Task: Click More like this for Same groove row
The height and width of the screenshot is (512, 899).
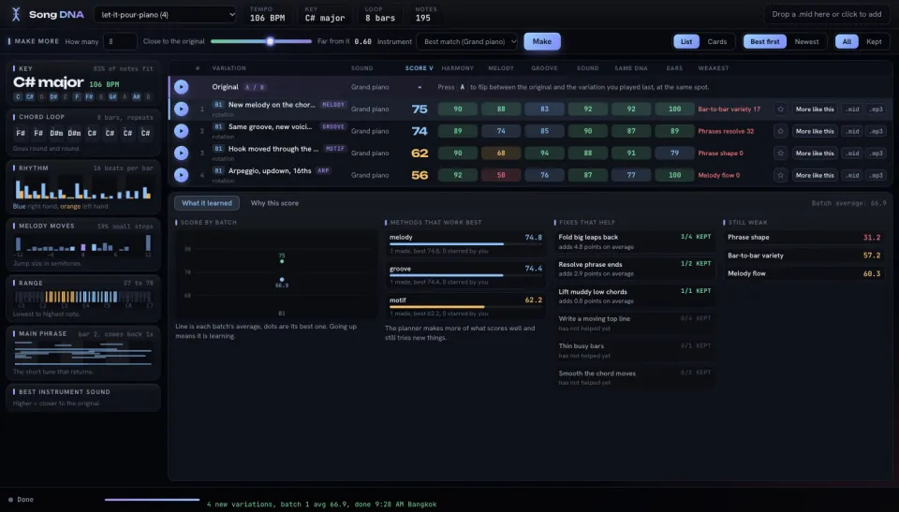Action: tap(815, 131)
